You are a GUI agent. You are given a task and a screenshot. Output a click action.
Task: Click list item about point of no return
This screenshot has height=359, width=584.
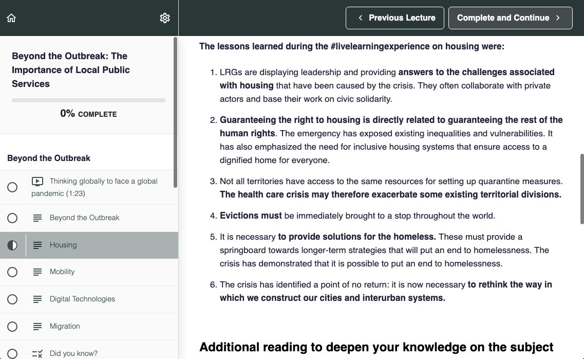pos(387,291)
